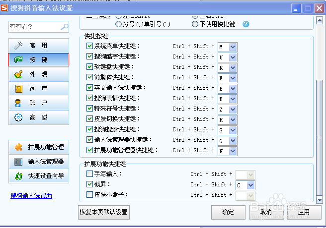Expand key dropdown for 简繁体快捷键
The image size is (326, 228).
pyautogui.click(x=233, y=78)
